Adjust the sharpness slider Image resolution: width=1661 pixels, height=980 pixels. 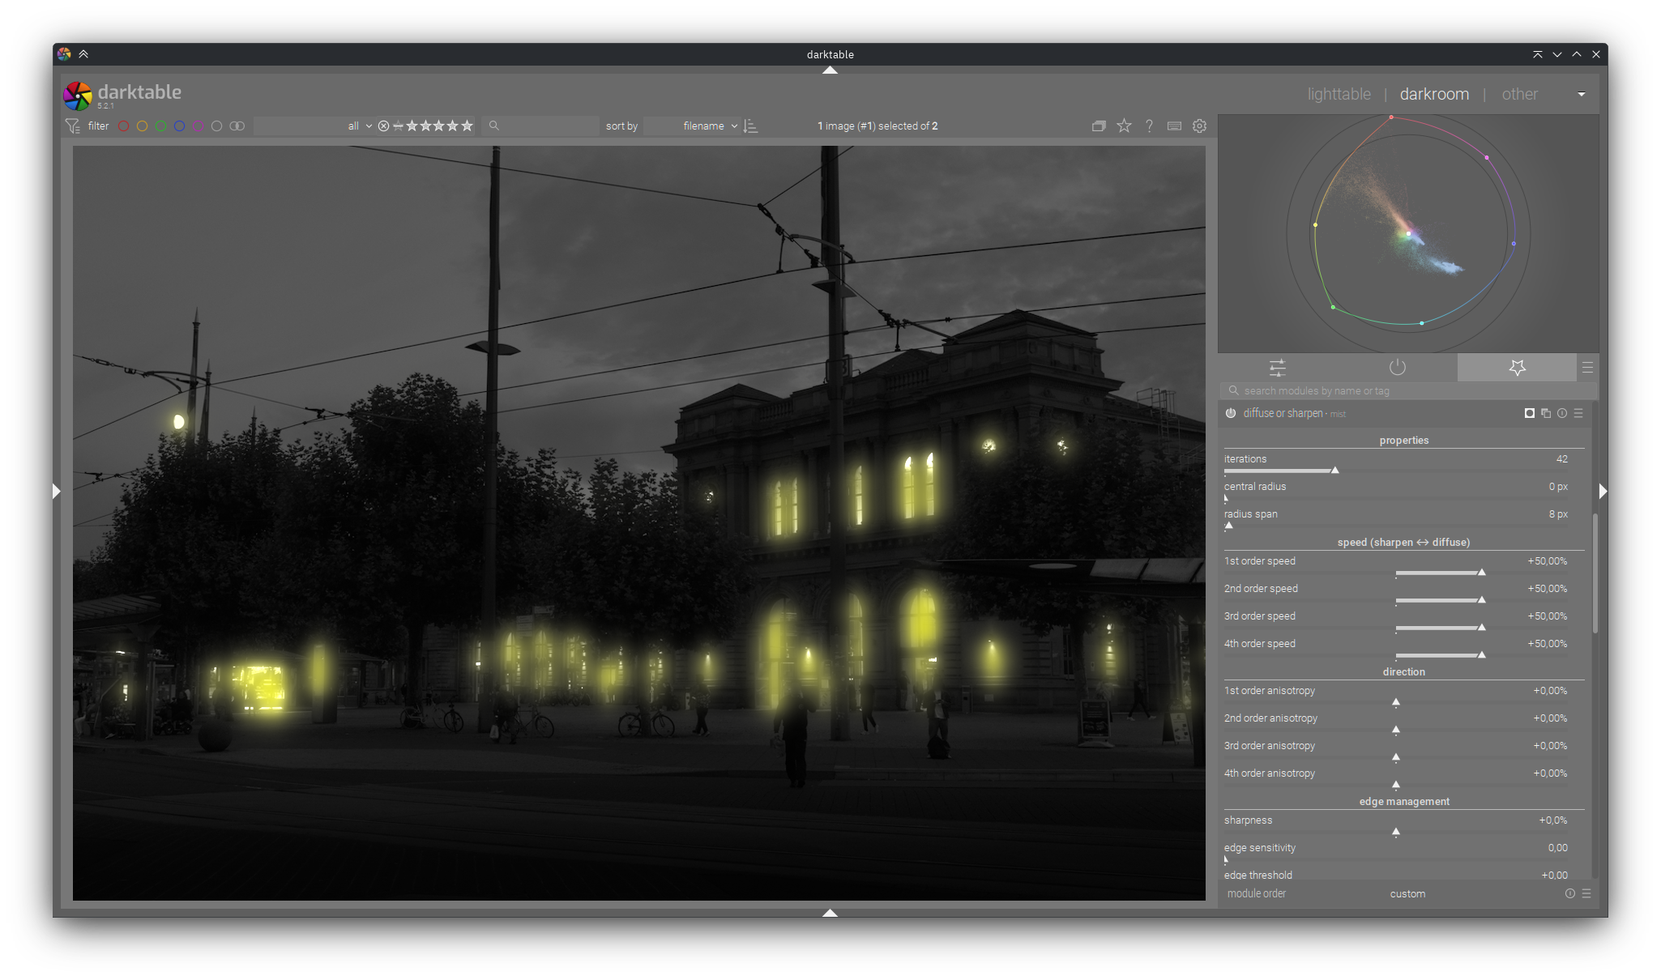[x=1398, y=832]
